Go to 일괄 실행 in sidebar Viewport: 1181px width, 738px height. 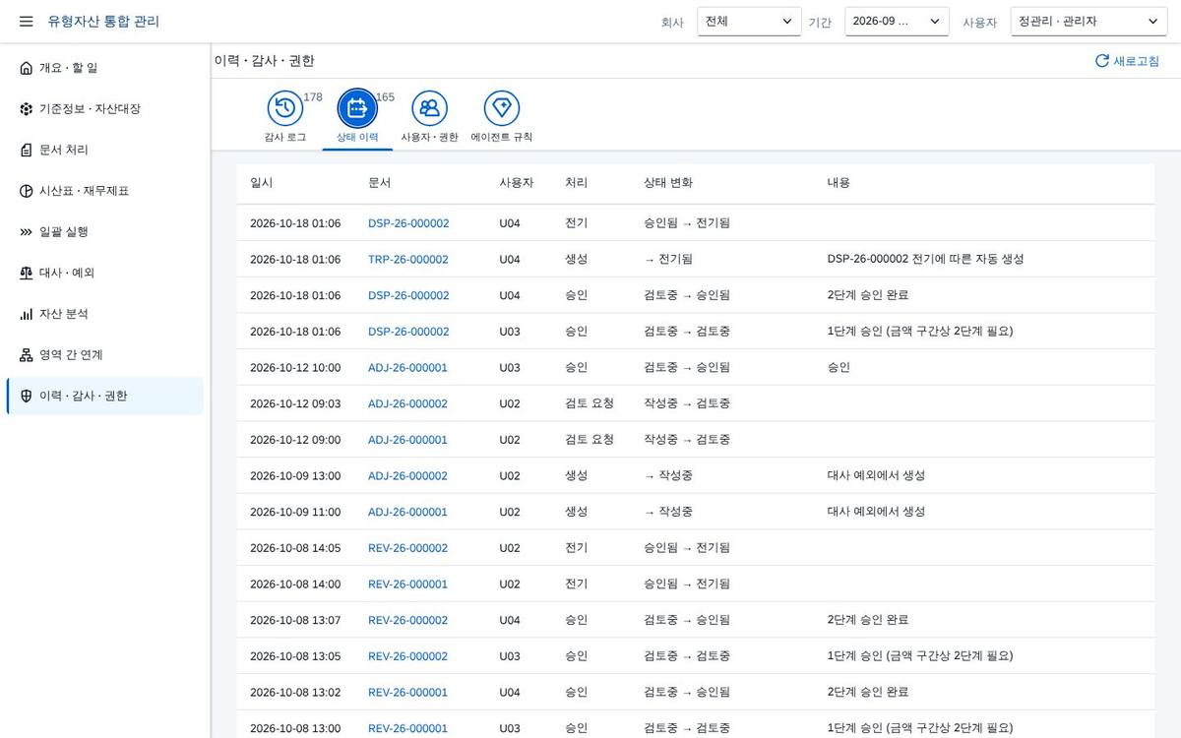(x=104, y=232)
